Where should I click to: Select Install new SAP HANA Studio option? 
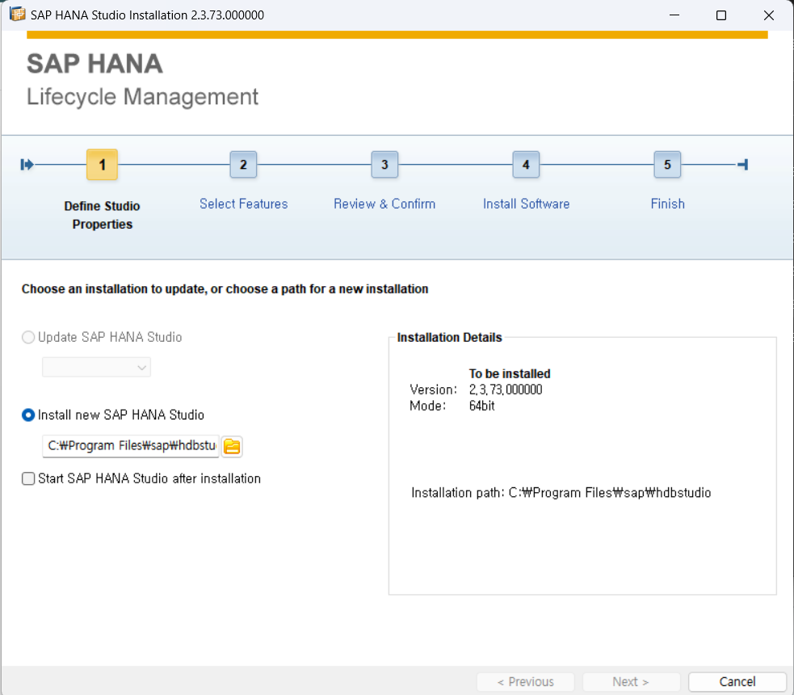coord(28,415)
